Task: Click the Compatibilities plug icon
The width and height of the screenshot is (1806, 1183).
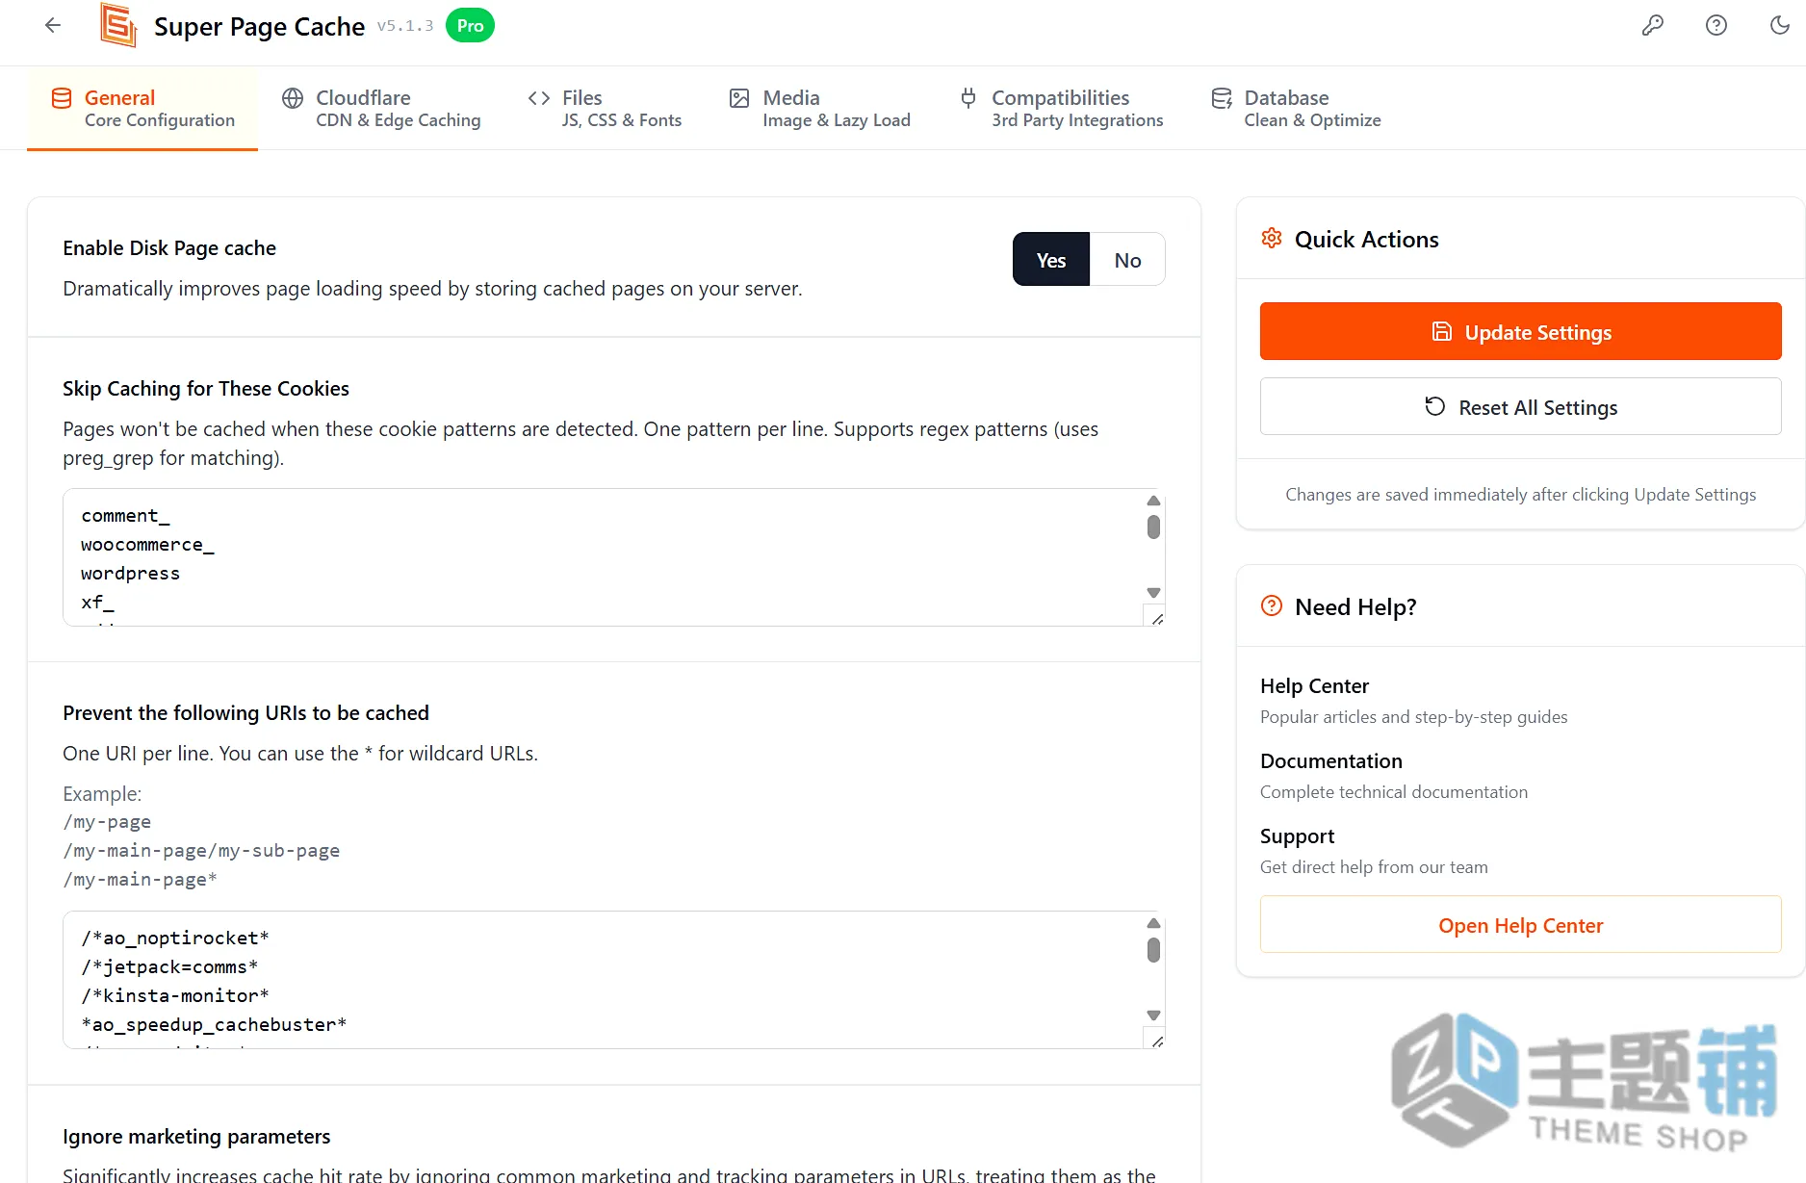Action: point(968,98)
